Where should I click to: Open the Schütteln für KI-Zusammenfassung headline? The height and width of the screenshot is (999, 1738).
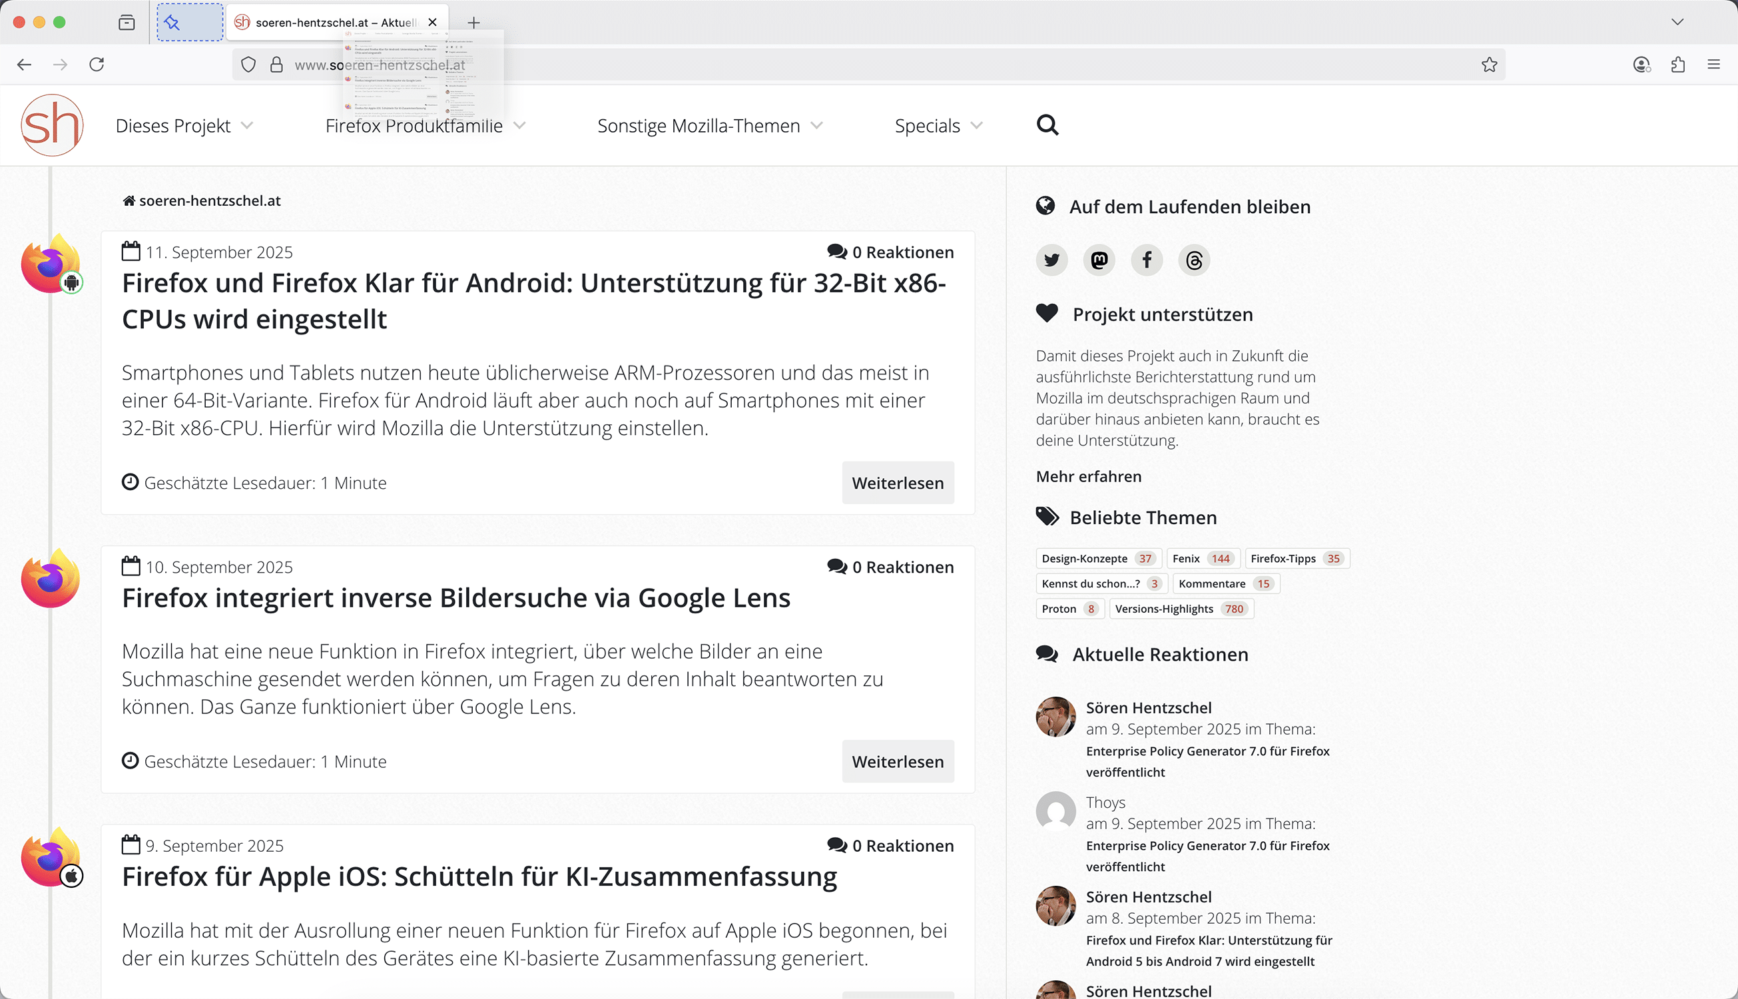(479, 876)
